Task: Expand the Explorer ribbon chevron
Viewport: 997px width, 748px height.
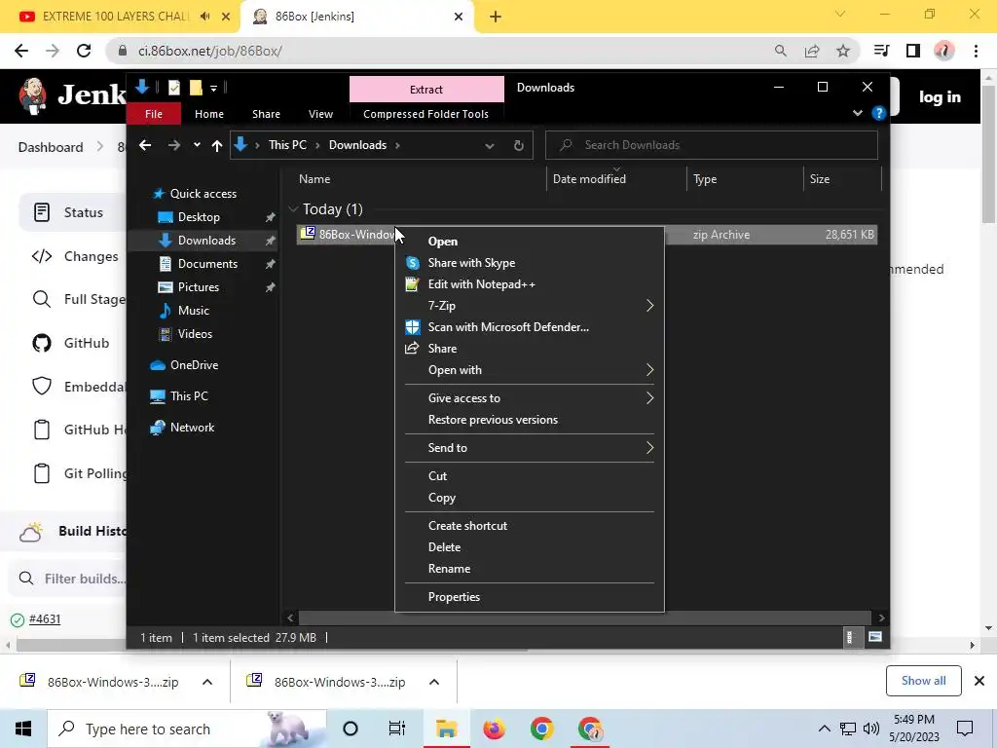Action: coord(858,113)
